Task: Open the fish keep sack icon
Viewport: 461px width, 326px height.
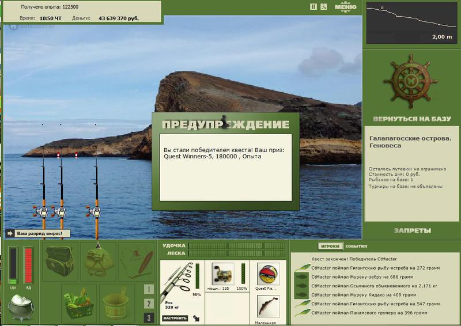Action: point(99,261)
